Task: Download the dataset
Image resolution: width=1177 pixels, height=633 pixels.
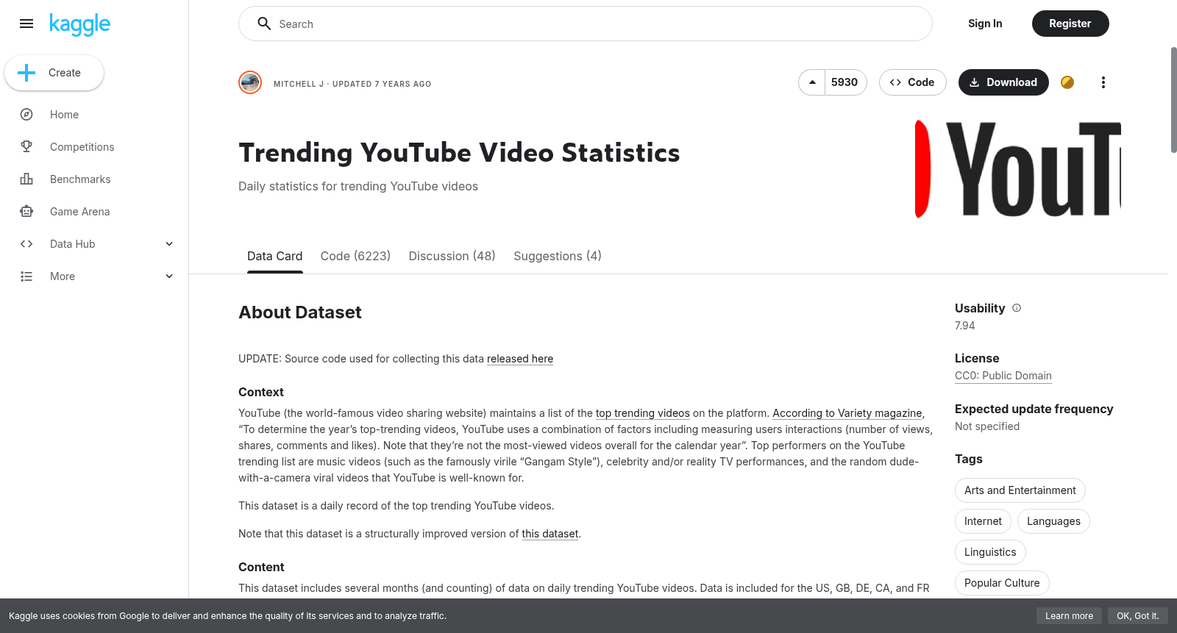Action: tap(1003, 82)
